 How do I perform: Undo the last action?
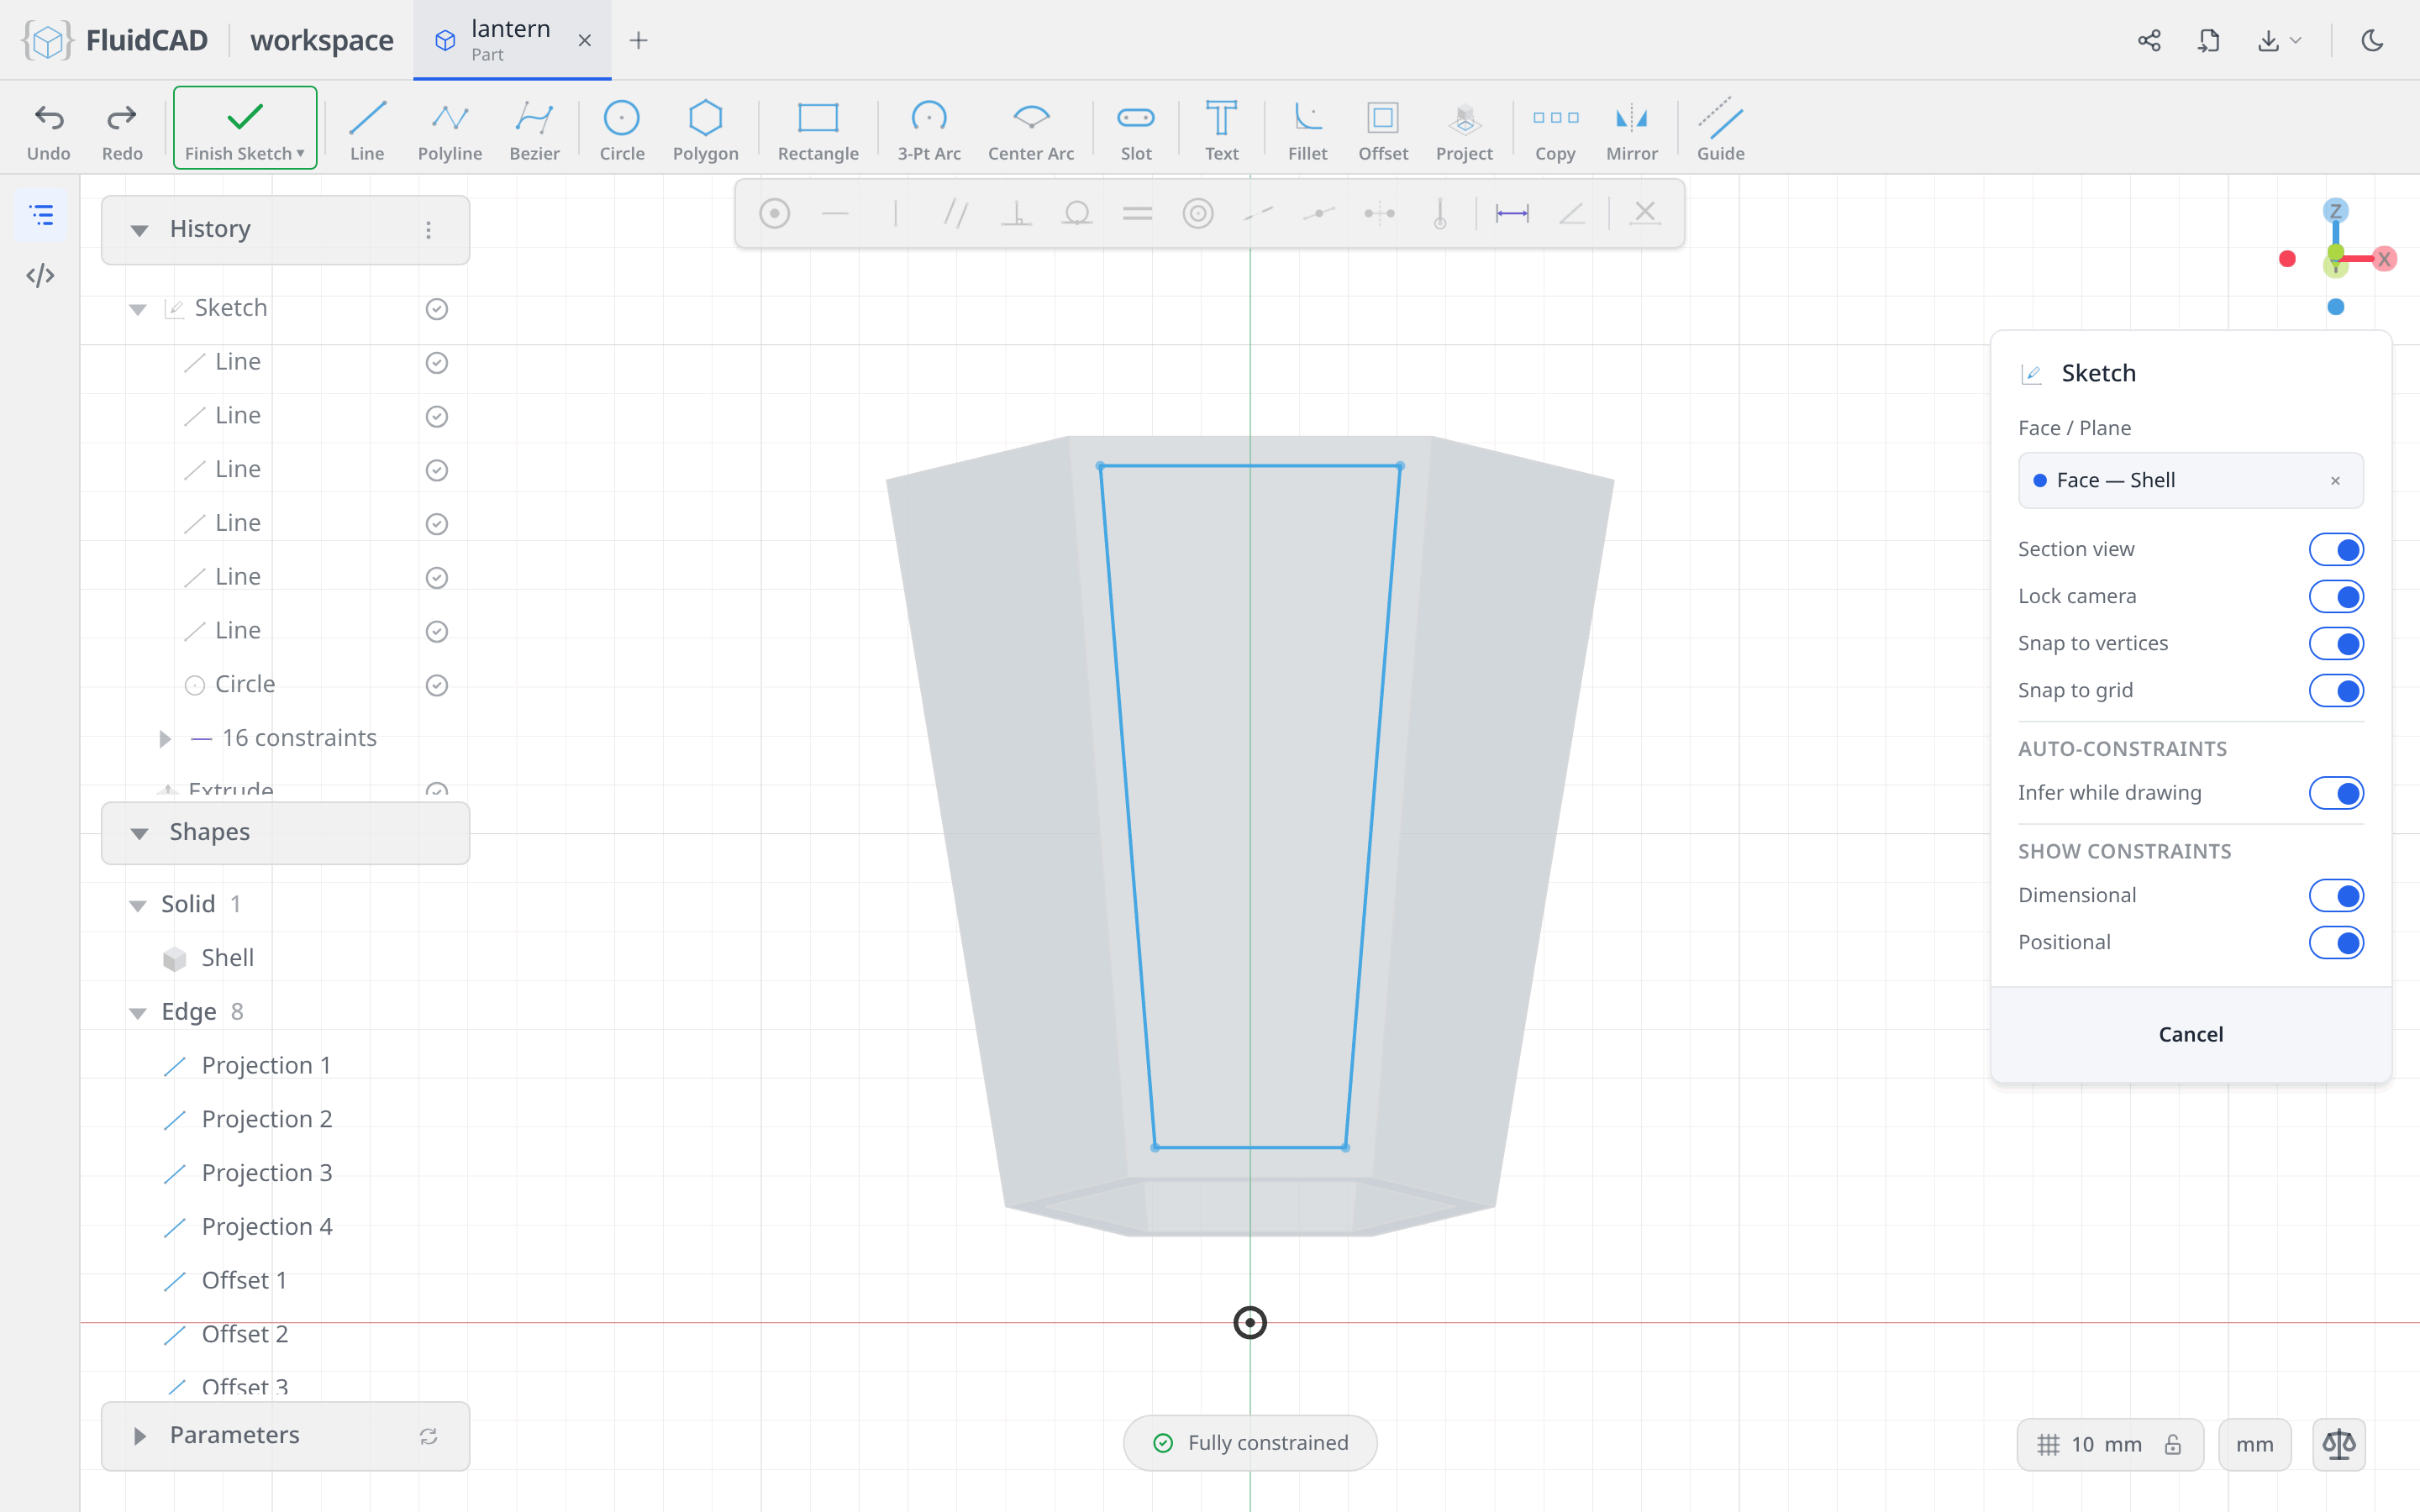click(49, 130)
